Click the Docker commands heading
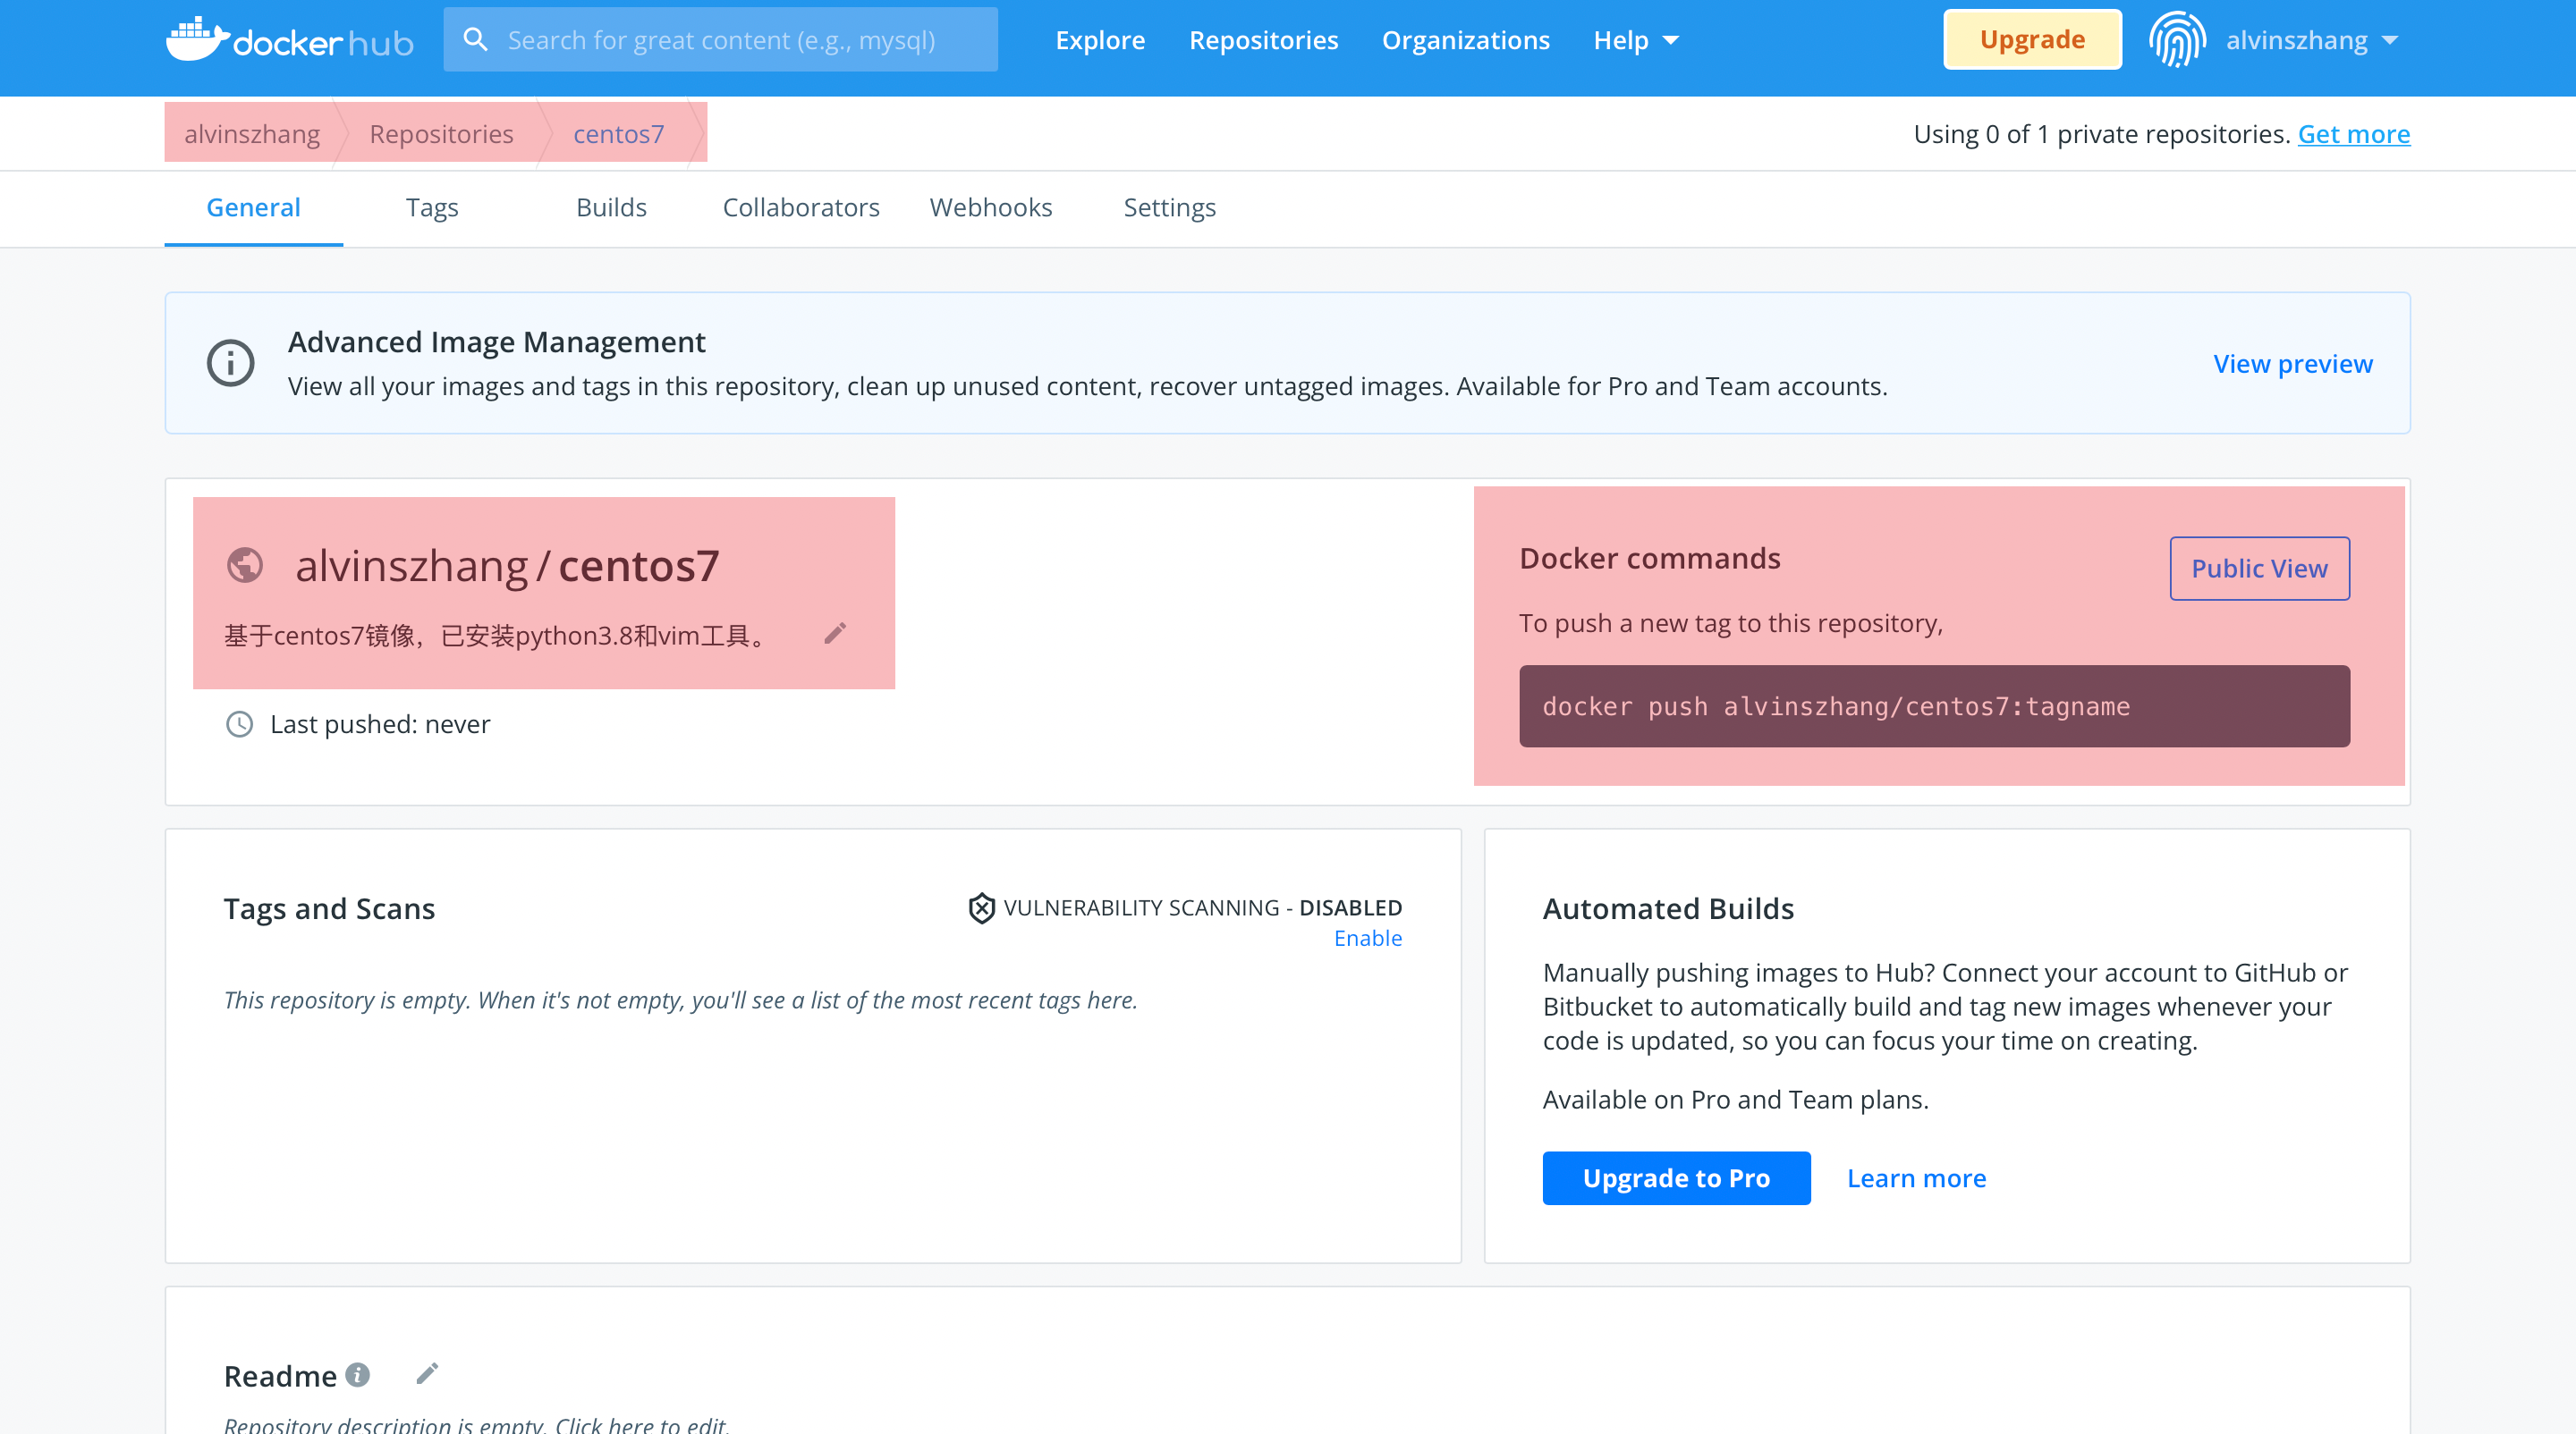2576x1434 pixels. click(1649, 558)
